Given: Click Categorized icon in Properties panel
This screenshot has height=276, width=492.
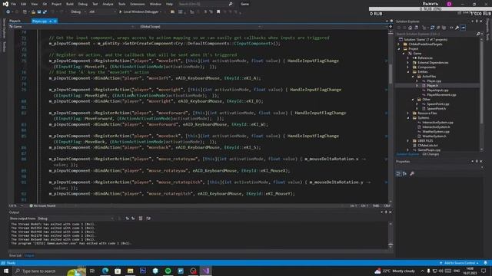Looking at the screenshot, I should tap(398, 174).
